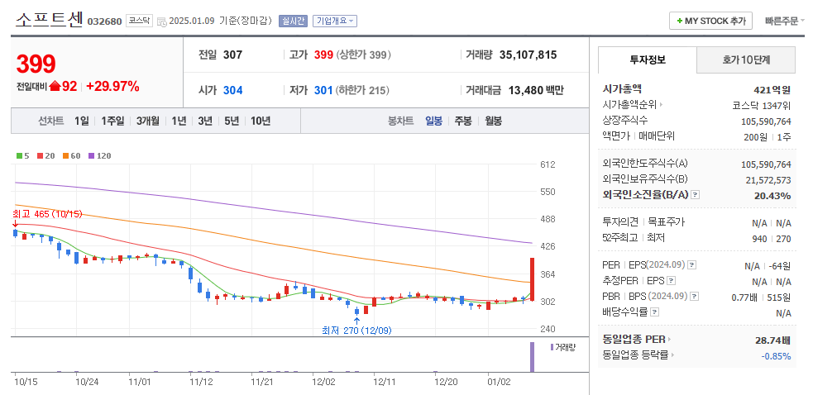
Task: Click the 최고 465 (10/15) chart marker
Action: 47,213
